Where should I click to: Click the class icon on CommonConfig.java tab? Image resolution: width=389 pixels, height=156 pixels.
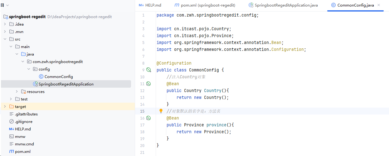[333, 5]
